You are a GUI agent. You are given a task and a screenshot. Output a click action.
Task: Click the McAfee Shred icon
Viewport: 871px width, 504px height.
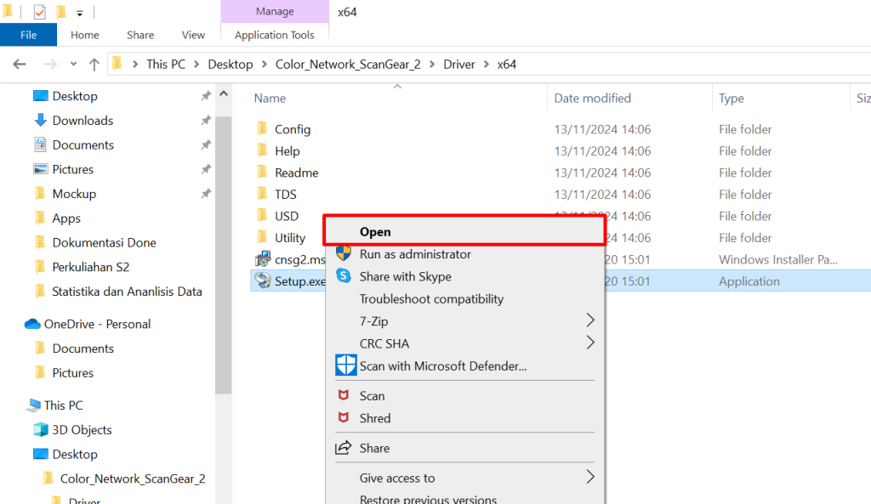pyautogui.click(x=344, y=418)
